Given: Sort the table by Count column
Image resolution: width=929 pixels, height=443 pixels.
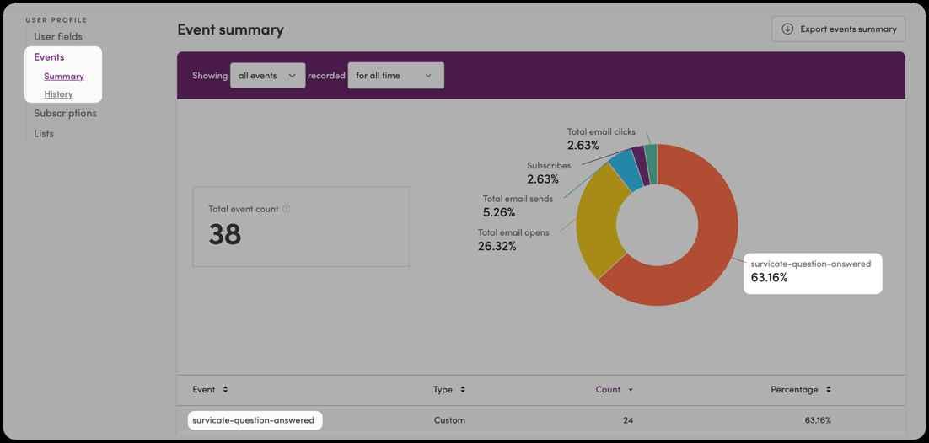Looking at the screenshot, I should pos(615,390).
